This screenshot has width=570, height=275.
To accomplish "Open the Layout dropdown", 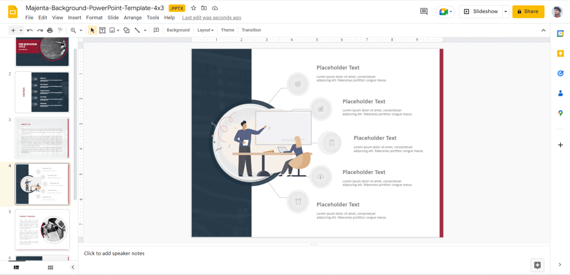I will click(x=205, y=30).
